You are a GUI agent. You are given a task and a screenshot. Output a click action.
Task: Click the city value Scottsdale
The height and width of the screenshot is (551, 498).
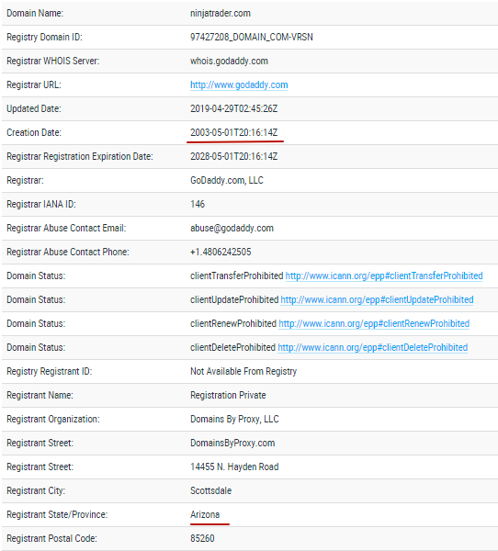pyautogui.click(x=210, y=491)
